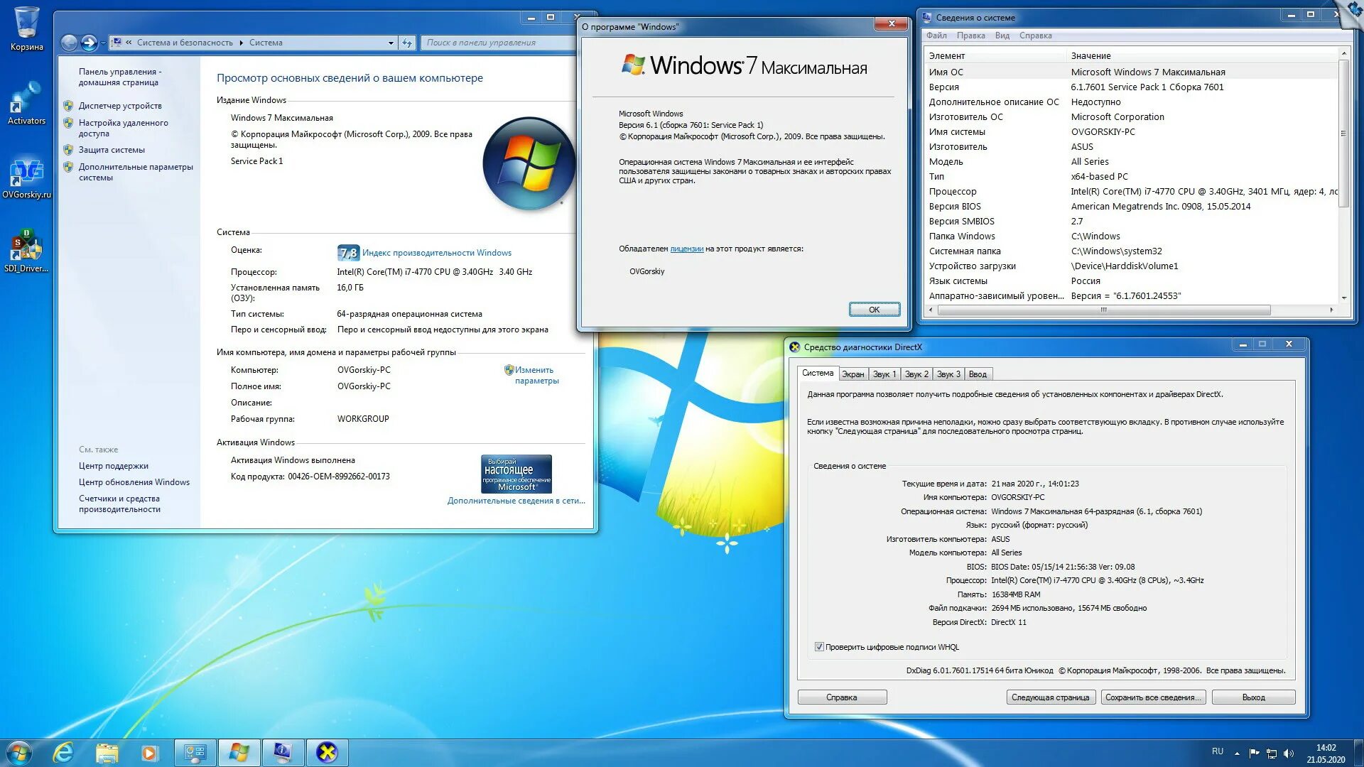The image size is (1364, 767).
Task: Open the OVGorskiy.ru desktop shortcut
Action: click(x=26, y=175)
